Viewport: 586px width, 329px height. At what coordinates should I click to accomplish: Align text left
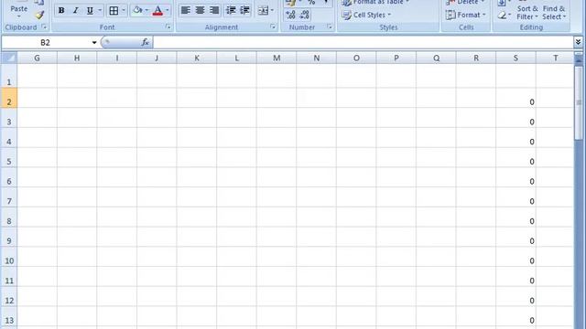point(185,10)
